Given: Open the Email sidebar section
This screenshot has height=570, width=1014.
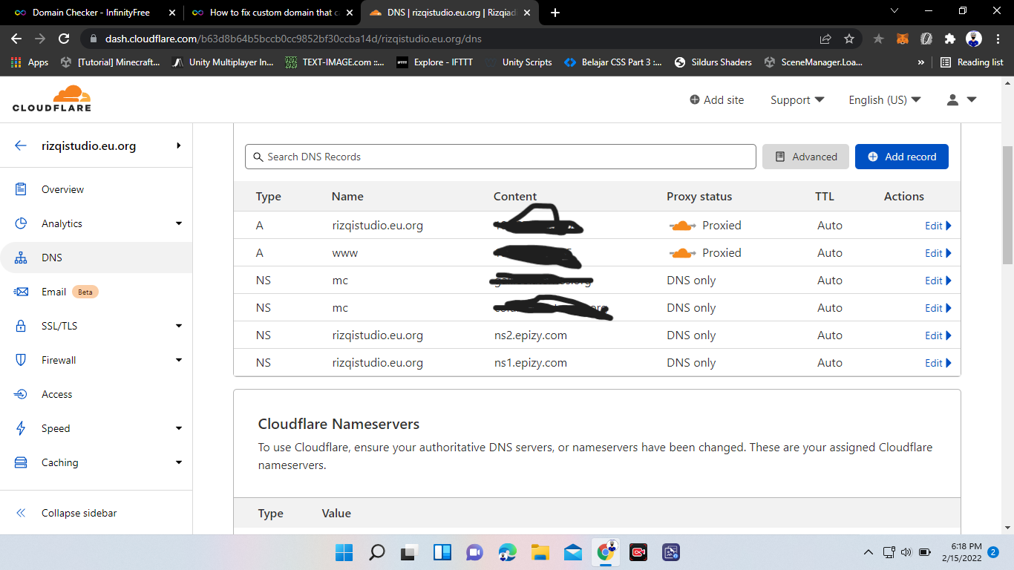Looking at the screenshot, I should point(53,292).
